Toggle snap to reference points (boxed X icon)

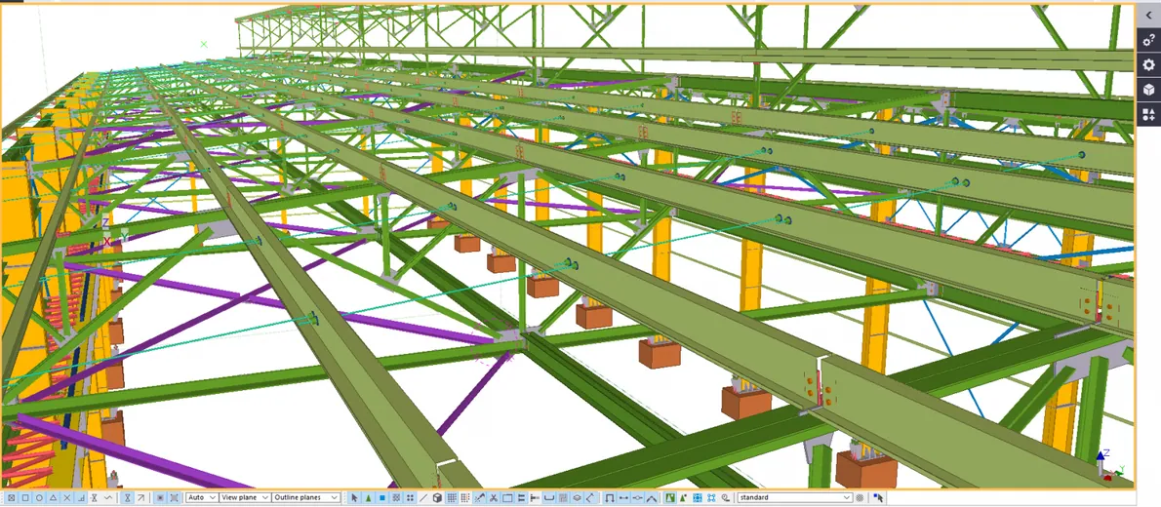(x=11, y=497)
